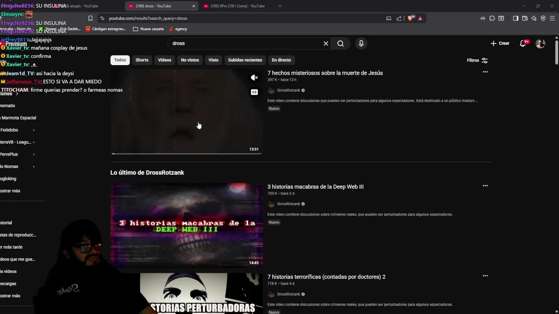Click the share page icon in address bar
559x314 pixels.
(399, 18)
